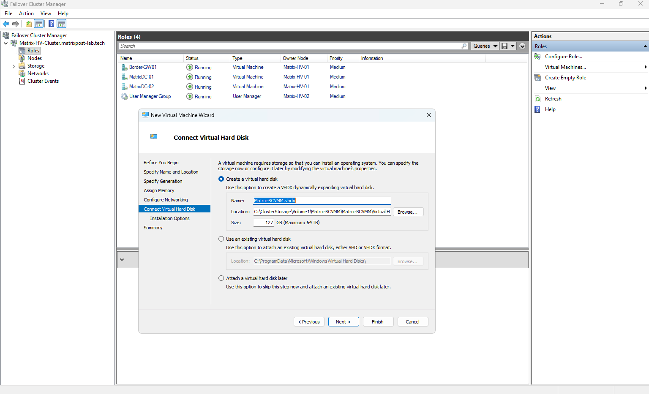Click Browse next to the new disk Location
Image resolution: width=649 pixels, height=394 pixels.
408,212
